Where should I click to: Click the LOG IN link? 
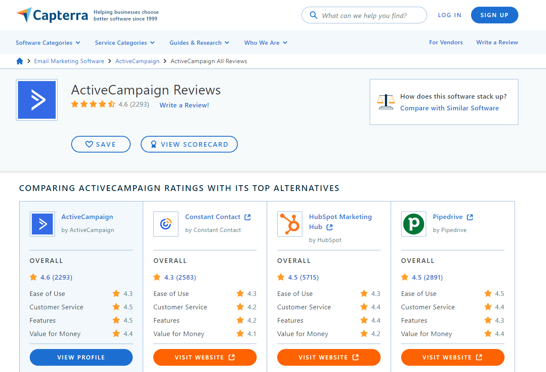click(x=450, y=15)
